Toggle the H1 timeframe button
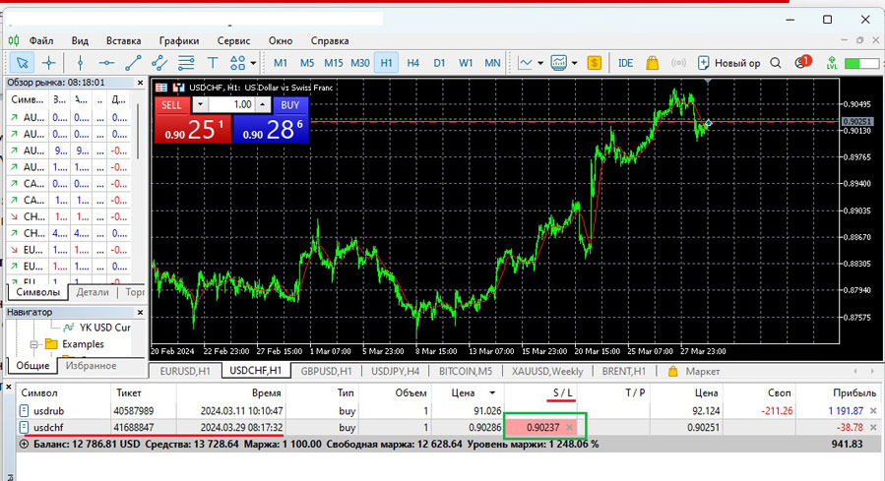This screenshot has width=885, height=481. 386,63
